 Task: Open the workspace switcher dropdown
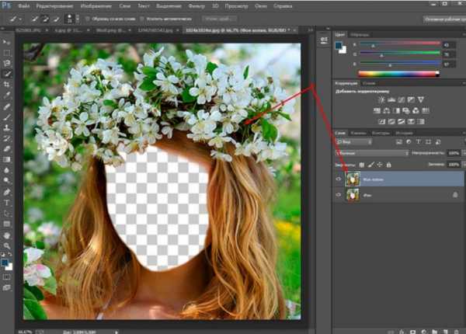tap(443, 17)
